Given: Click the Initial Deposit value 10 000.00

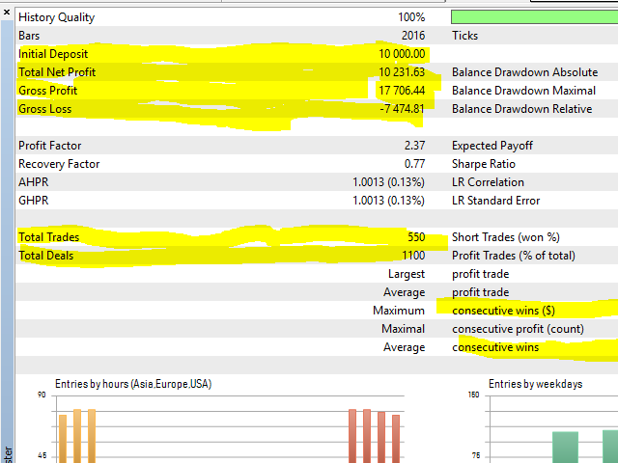Looking at the screenshot, I should 402,54.
